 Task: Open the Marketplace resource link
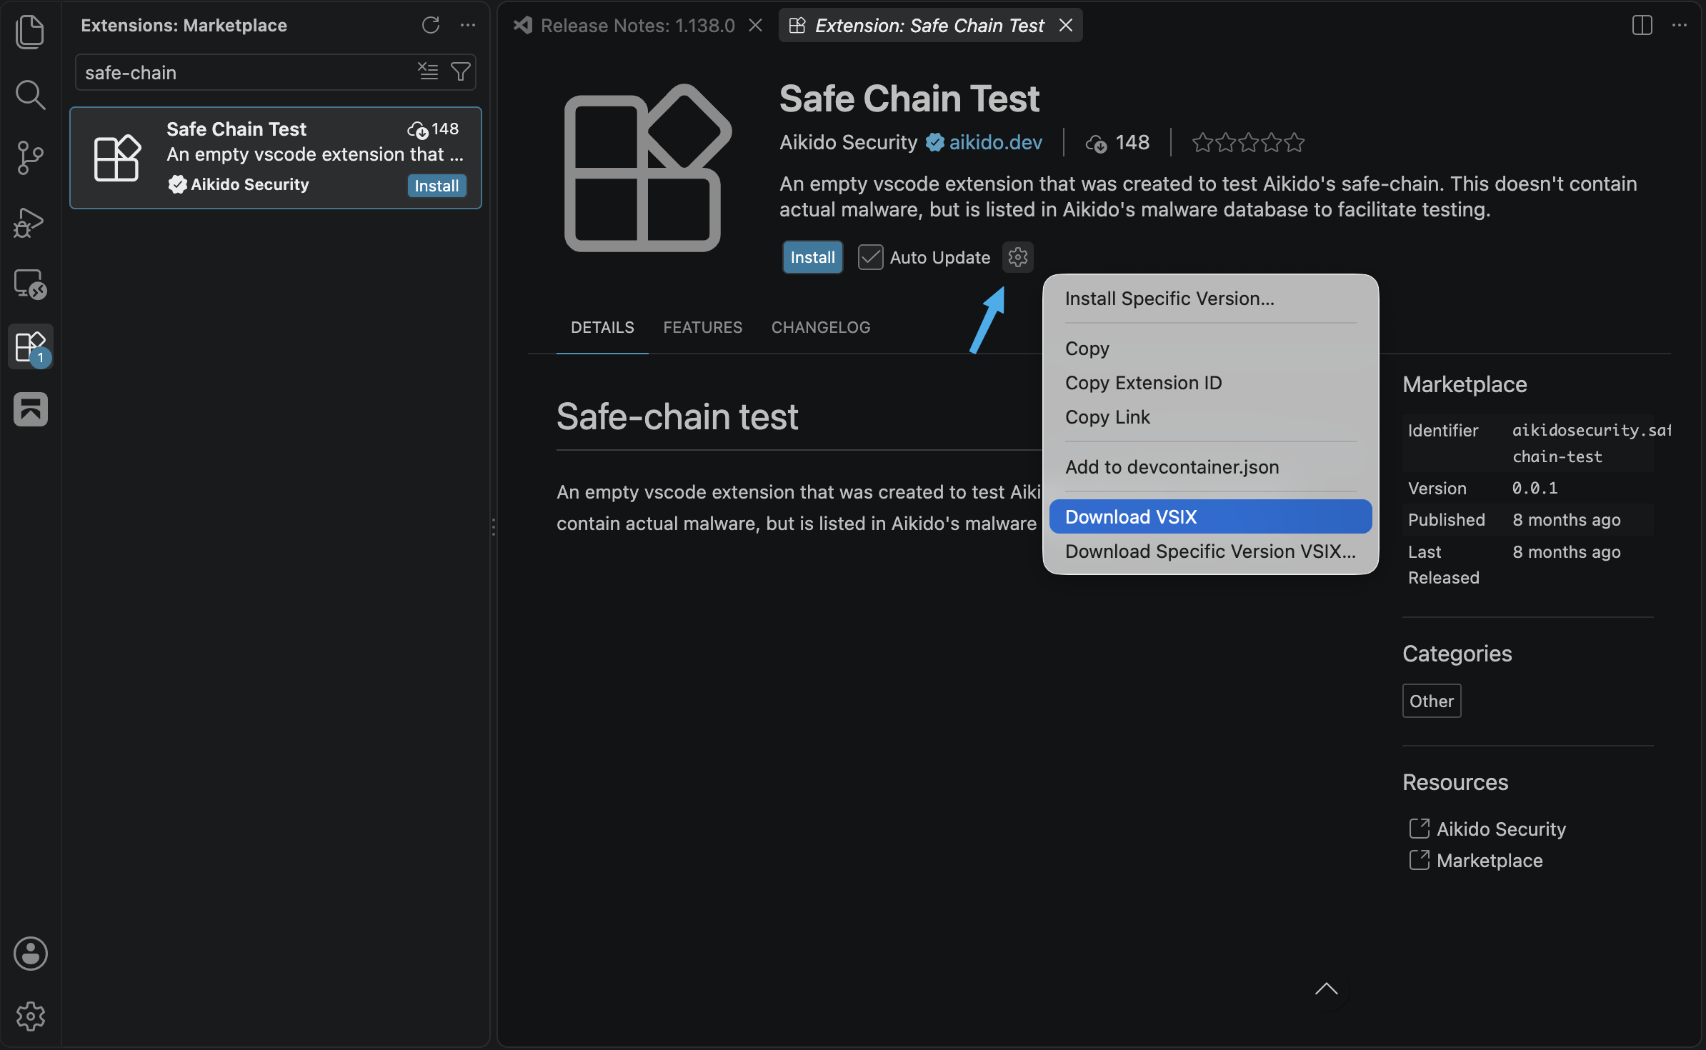[x=1490, y=861]
